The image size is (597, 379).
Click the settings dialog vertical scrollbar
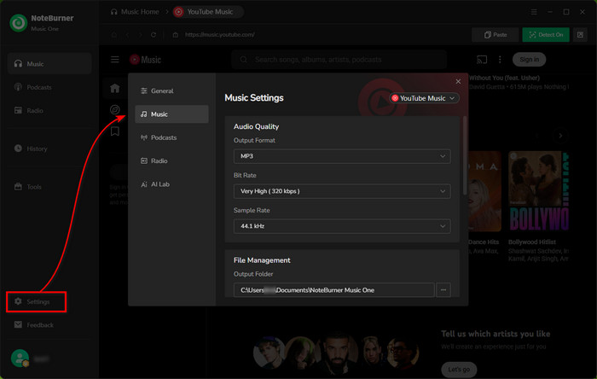pyautogui.click(x=465, y=155)
